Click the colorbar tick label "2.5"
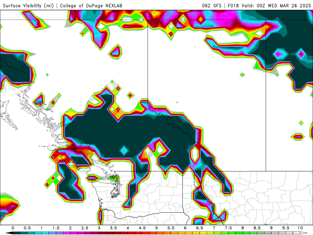Image resolution: width=313 pixels, height=235 pixels. [85, 228]
